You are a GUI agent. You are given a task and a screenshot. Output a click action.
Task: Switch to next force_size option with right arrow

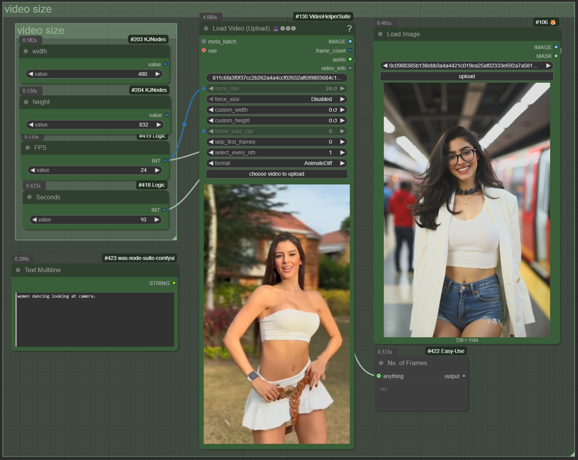click(343, 99)
